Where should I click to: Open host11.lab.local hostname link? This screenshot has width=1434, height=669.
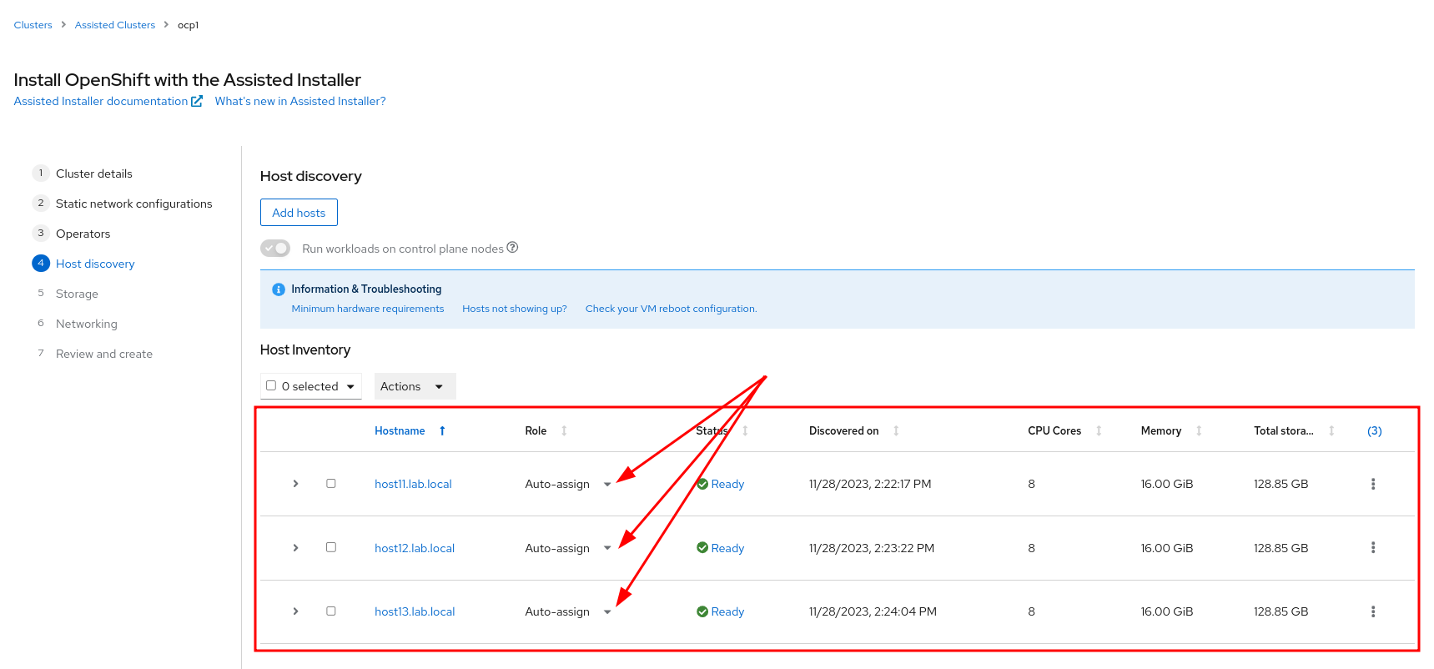pos(413,484)
